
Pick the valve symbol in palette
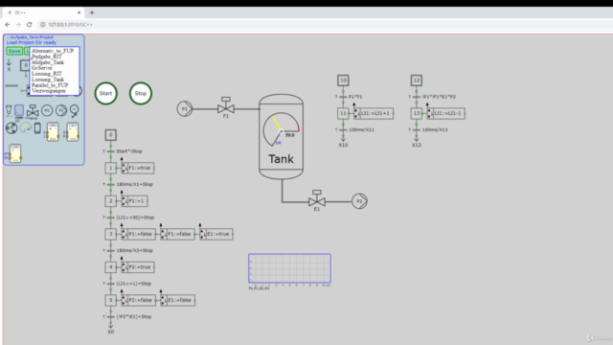click(x=33, y=111)
